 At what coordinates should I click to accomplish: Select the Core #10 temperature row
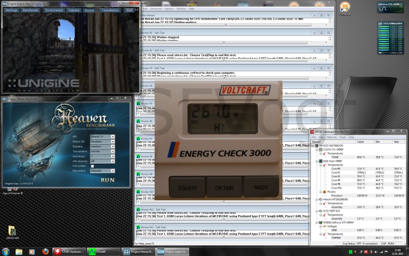pos(358,188)
